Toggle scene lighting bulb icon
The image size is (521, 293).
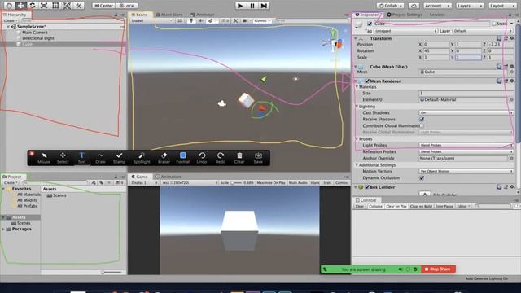point(191,20)
